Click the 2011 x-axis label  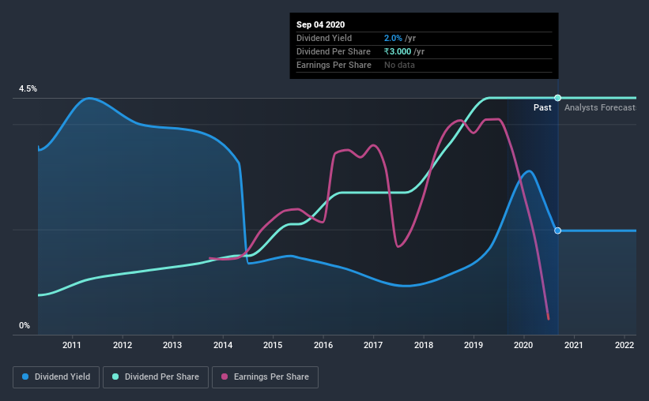[x=72, y=345]
